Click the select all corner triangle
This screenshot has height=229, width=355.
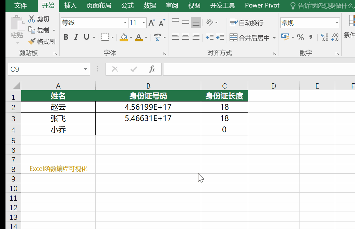[16, 85]
